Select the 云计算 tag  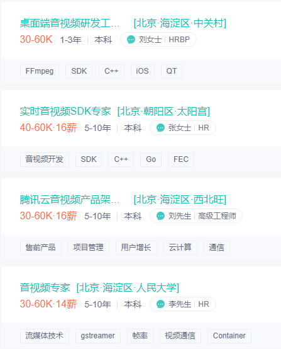[x=180, y=248]
